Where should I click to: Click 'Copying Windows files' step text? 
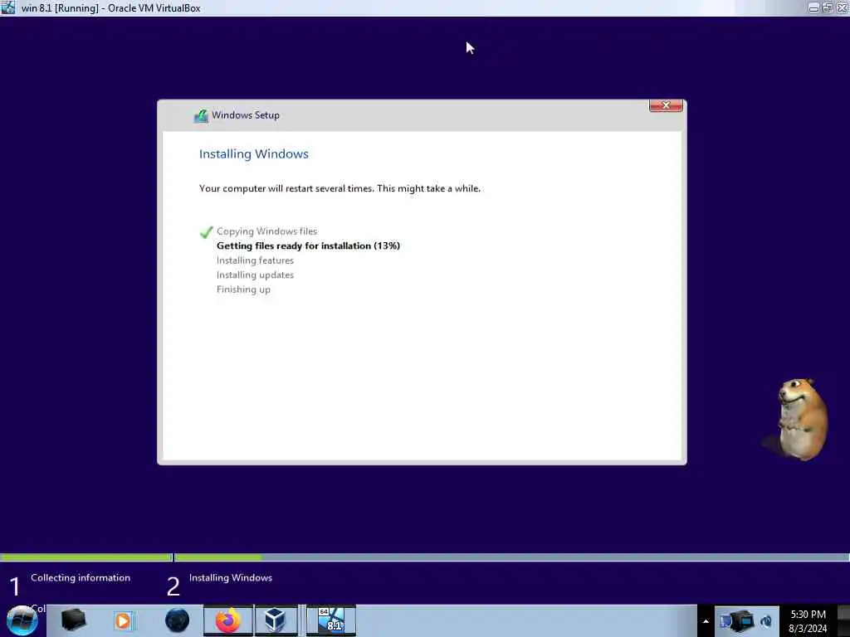pyautogui.click(x=266, y=231)
